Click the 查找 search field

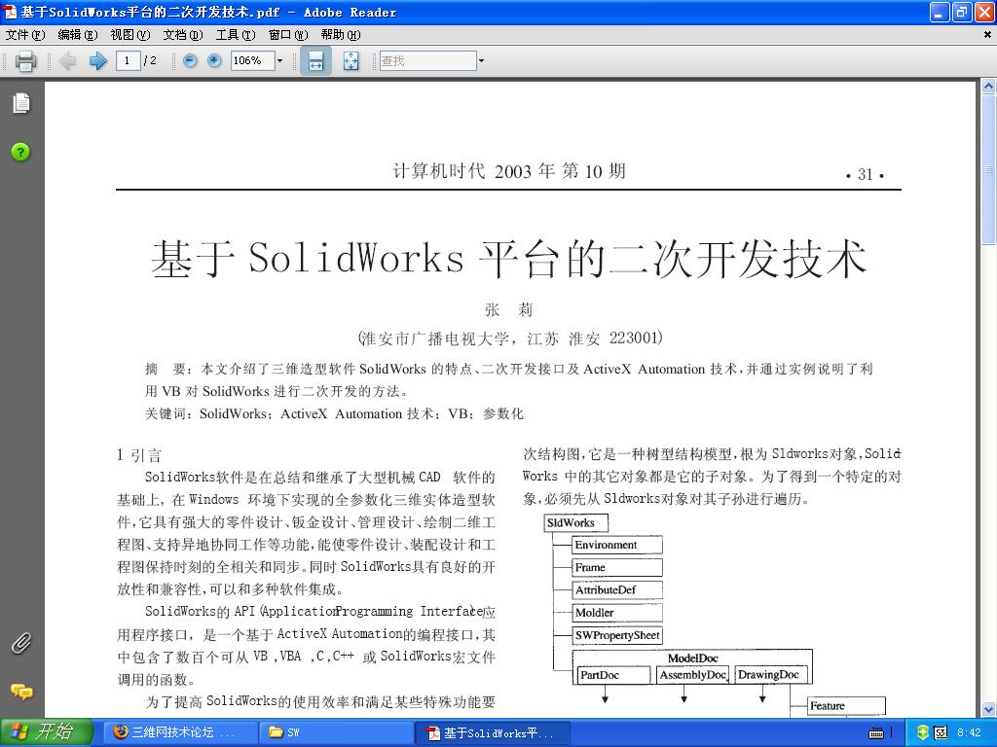tap(428, 61)
